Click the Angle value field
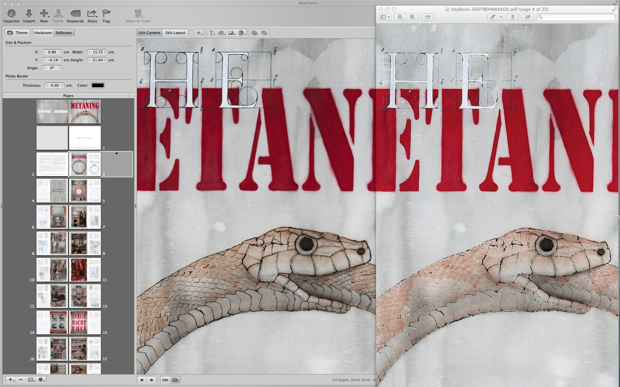This screenshot has width=620, height=387. [52, 68]
